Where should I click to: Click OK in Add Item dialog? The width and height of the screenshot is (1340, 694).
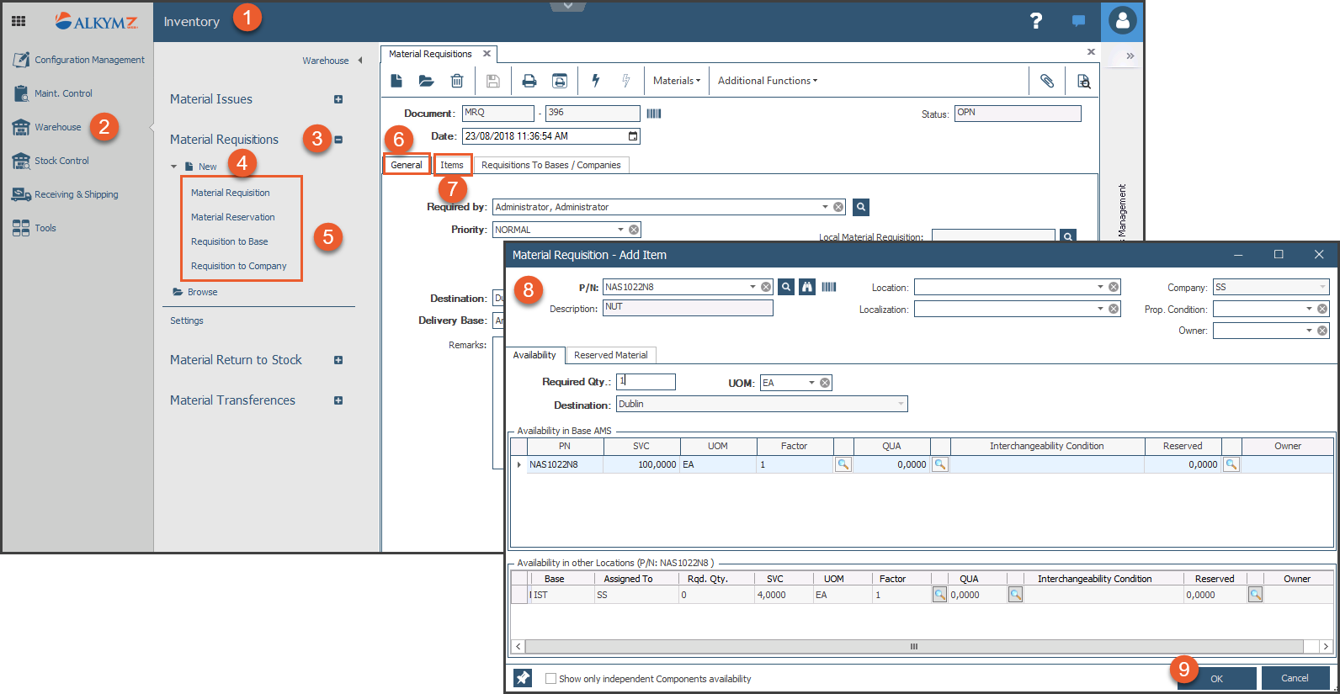(x=1216, y=678)
